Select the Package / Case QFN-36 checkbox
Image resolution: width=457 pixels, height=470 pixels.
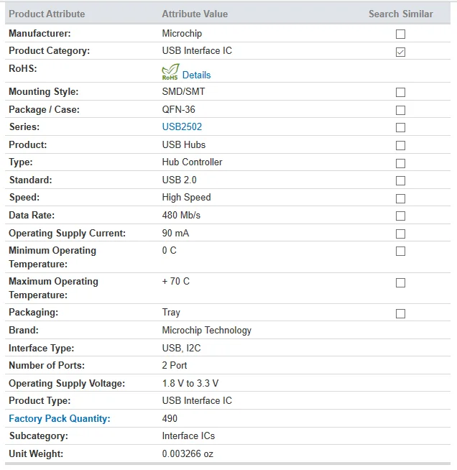pyautogui.click(x=400, y=110)
